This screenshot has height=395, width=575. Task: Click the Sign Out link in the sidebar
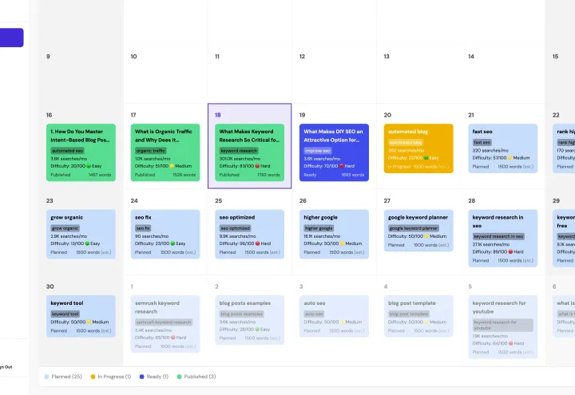(x=6, y=367)
